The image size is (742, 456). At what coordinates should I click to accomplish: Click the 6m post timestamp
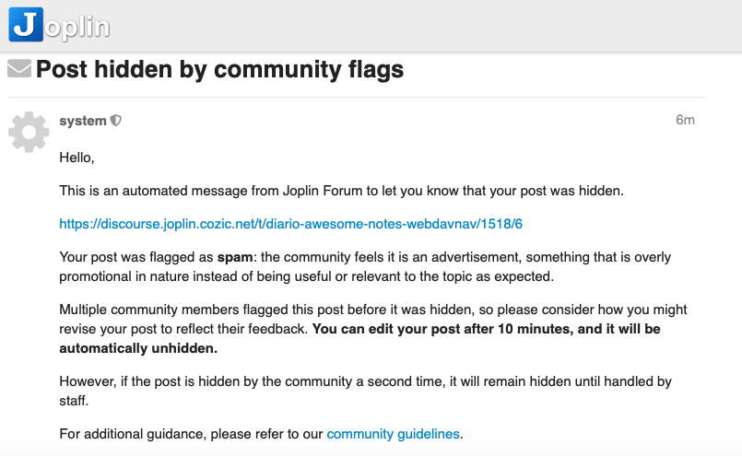(684, 120)
